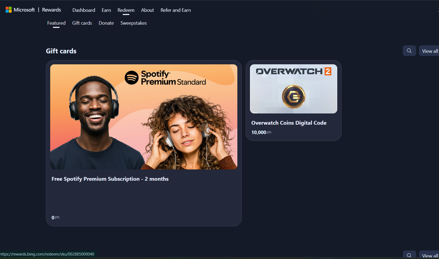Switch to the Featured sub-tab
The image size is (439, 259).
coord(56,23)
